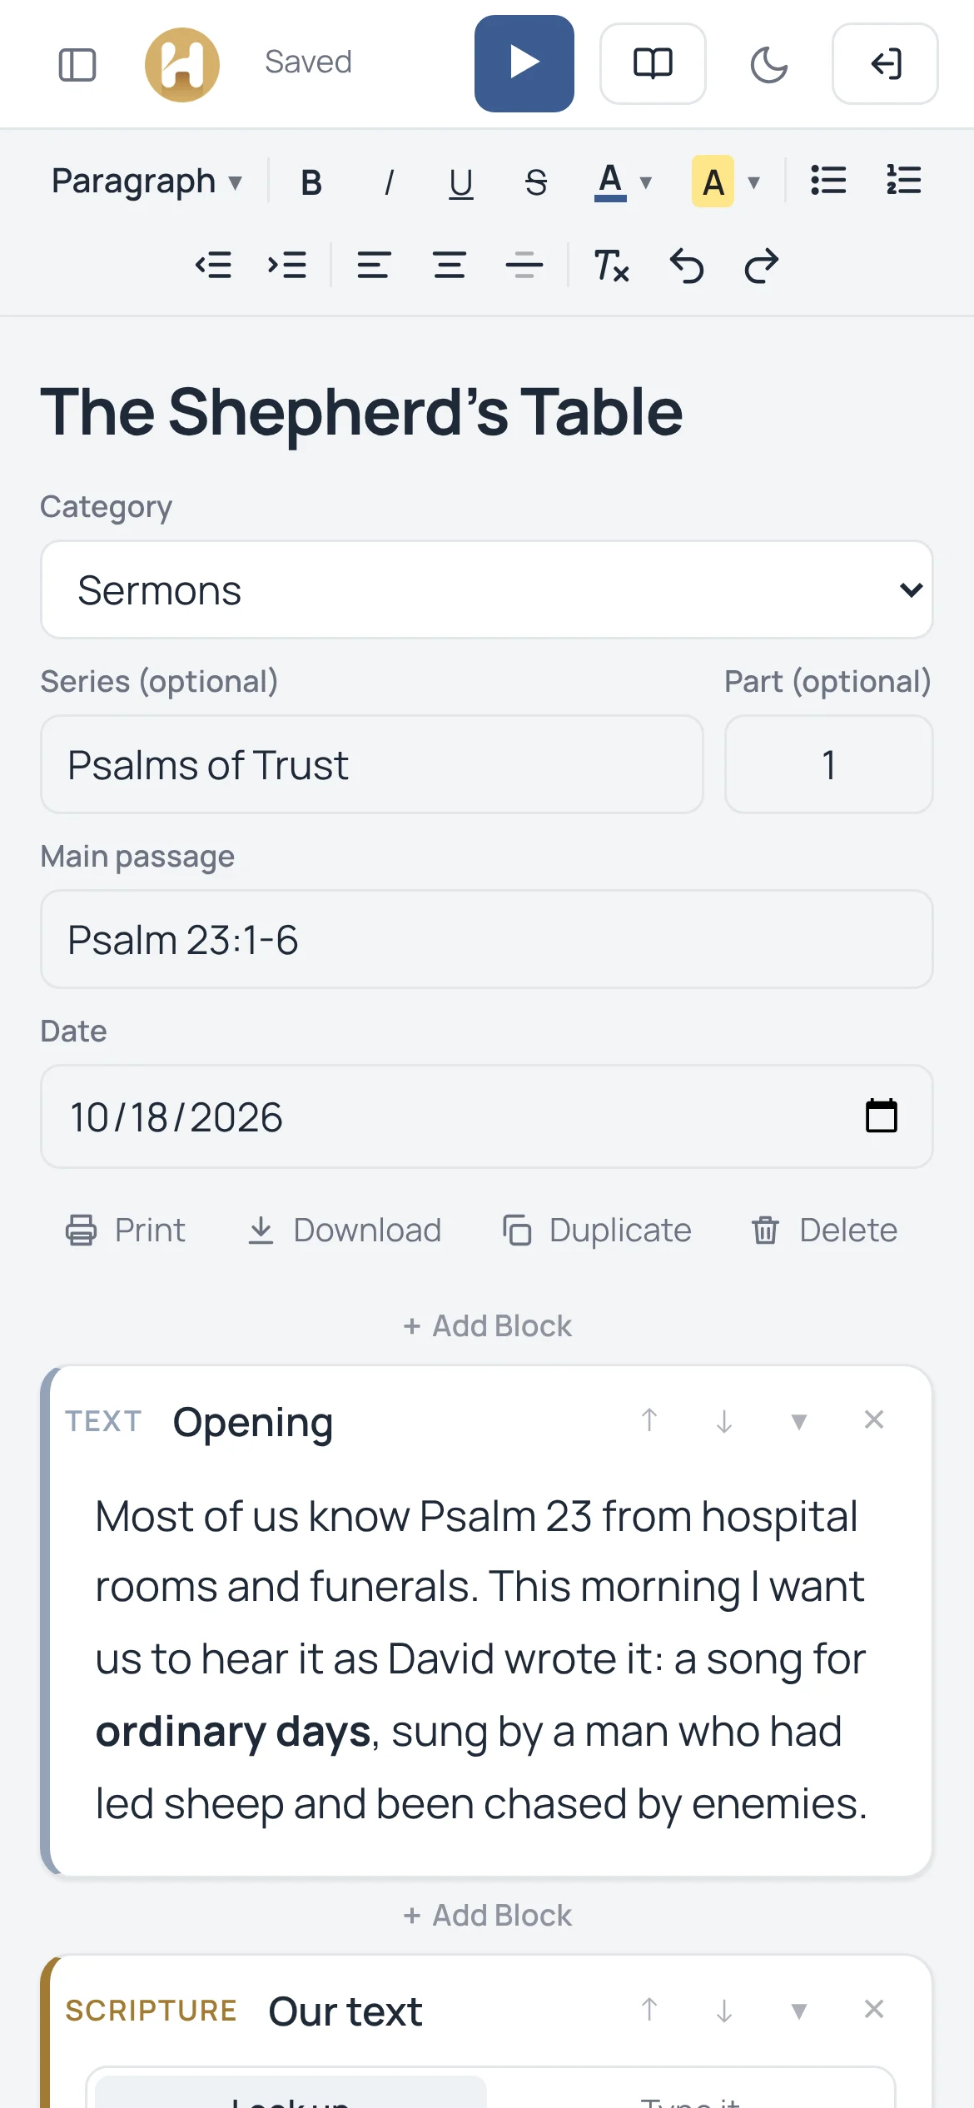This screenshot has width=974, height=2108.
Task: Insert a bulleted list
Action: (x=828, y=181)
